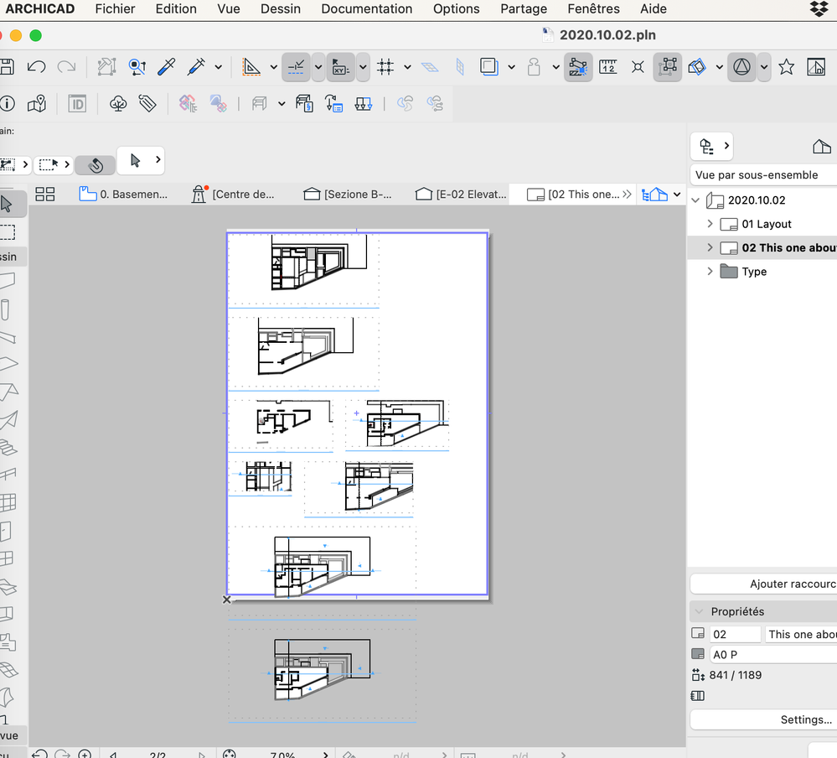
Task: Toggle the guide lines snap button
Action: click(296, 67)
